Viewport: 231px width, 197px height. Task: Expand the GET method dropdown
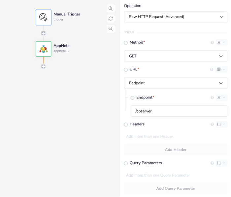coord(176,56)
